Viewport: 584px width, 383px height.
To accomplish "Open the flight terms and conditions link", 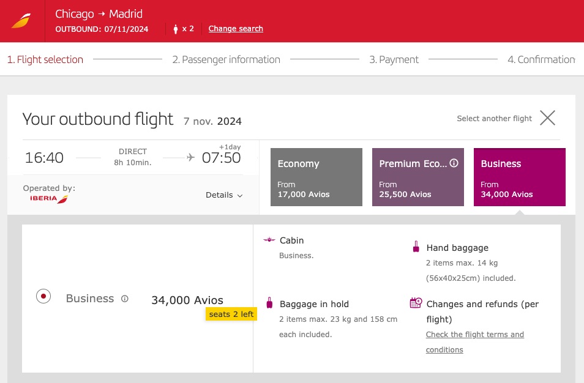I will point(475,335).
